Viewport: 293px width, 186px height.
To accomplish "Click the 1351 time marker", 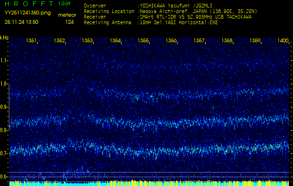I will tap(32, 41).
